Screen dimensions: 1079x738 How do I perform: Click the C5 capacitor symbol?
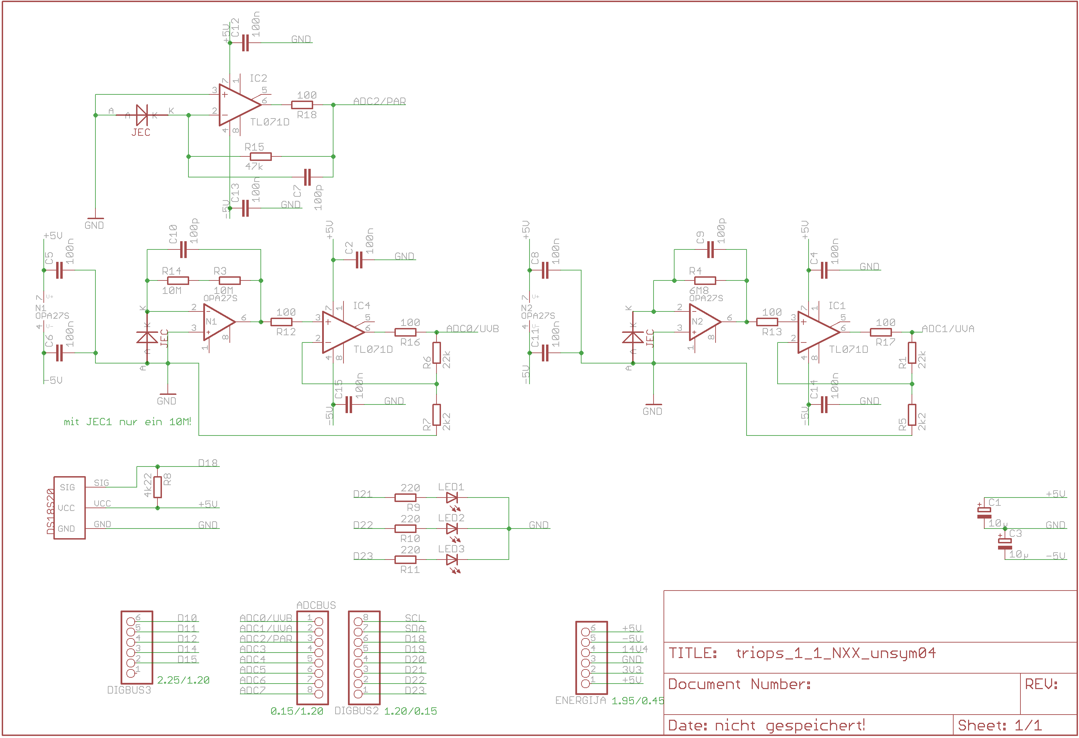pos(59,270)
